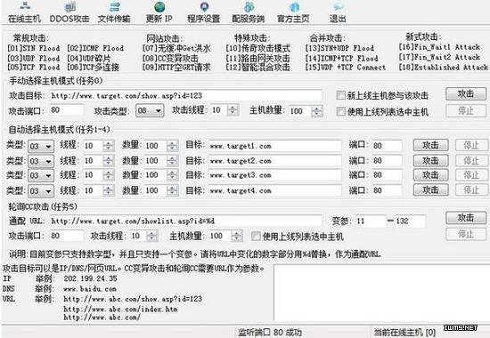
Task: Open 类型 dropdown in the www.target4.com row
Action: point(41,190)
